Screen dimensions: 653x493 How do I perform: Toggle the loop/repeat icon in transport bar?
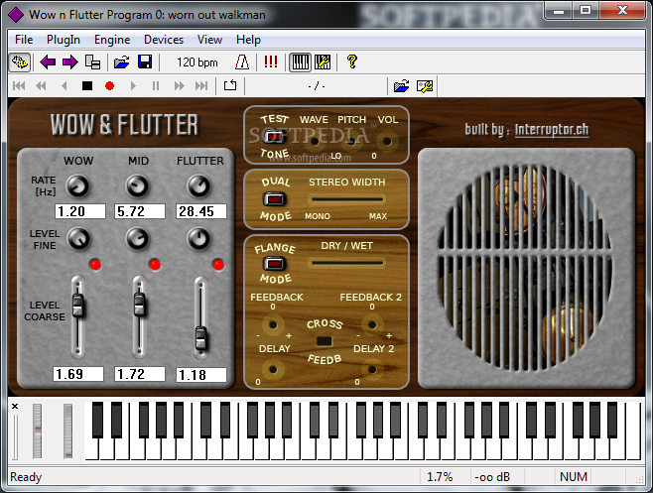230,85
